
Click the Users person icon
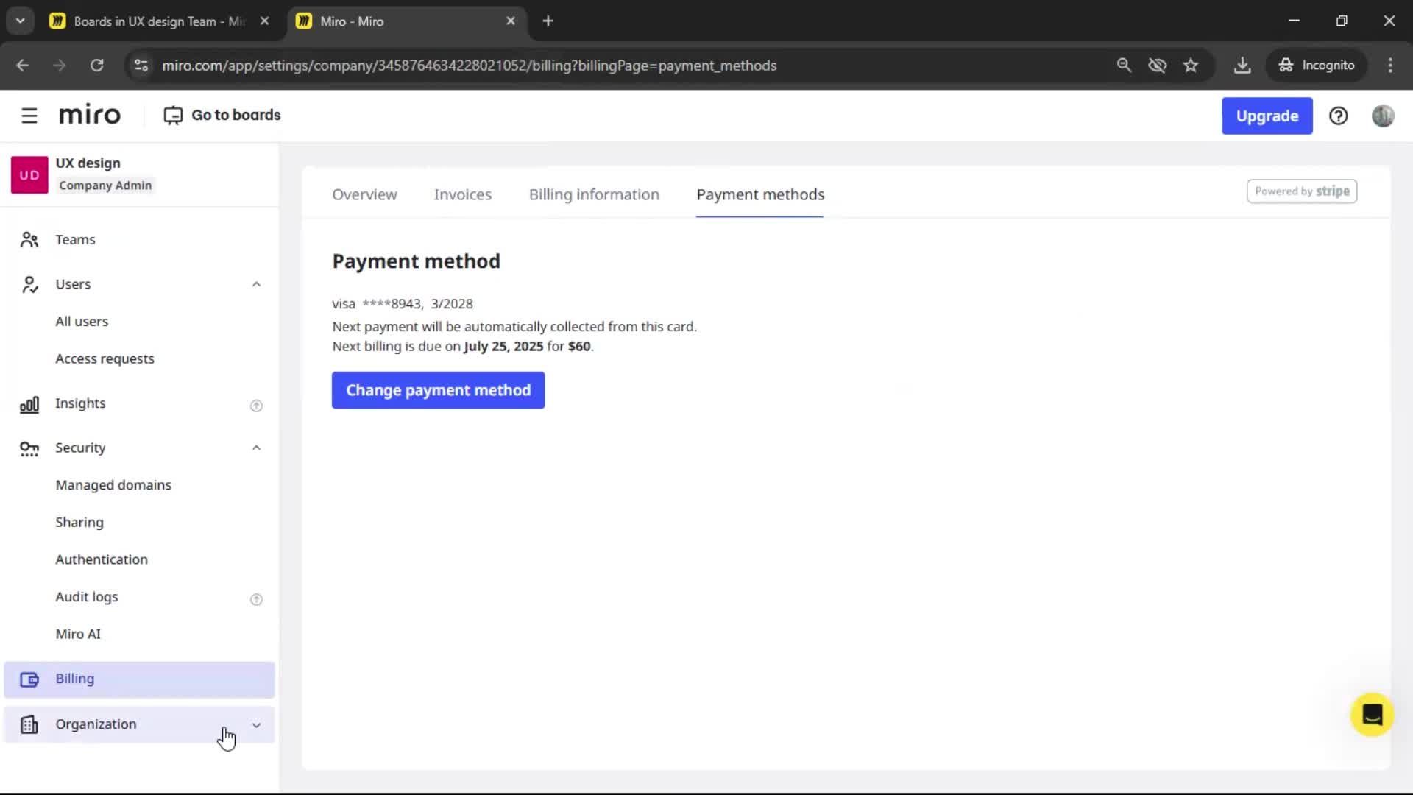pyautogui.click(x=29, y=284)
